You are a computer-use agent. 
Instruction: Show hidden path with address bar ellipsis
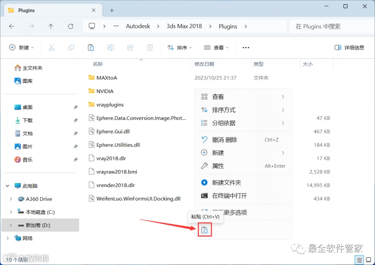coord(116,26)
